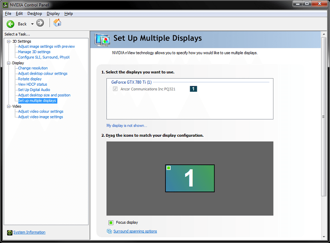Click the GeForce GTX 780 Ti (1) group label
330x243 pixels.
(x=131, y=82)
